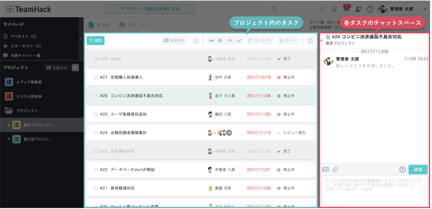Click due date 2017/12/19 of task #27
Image resolution: width=432 pixels, height=209 pixels.
[x=259, y=77]
